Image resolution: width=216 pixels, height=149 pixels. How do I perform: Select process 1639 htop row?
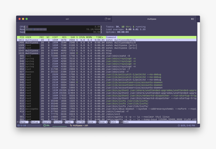(x=107, y=53)
